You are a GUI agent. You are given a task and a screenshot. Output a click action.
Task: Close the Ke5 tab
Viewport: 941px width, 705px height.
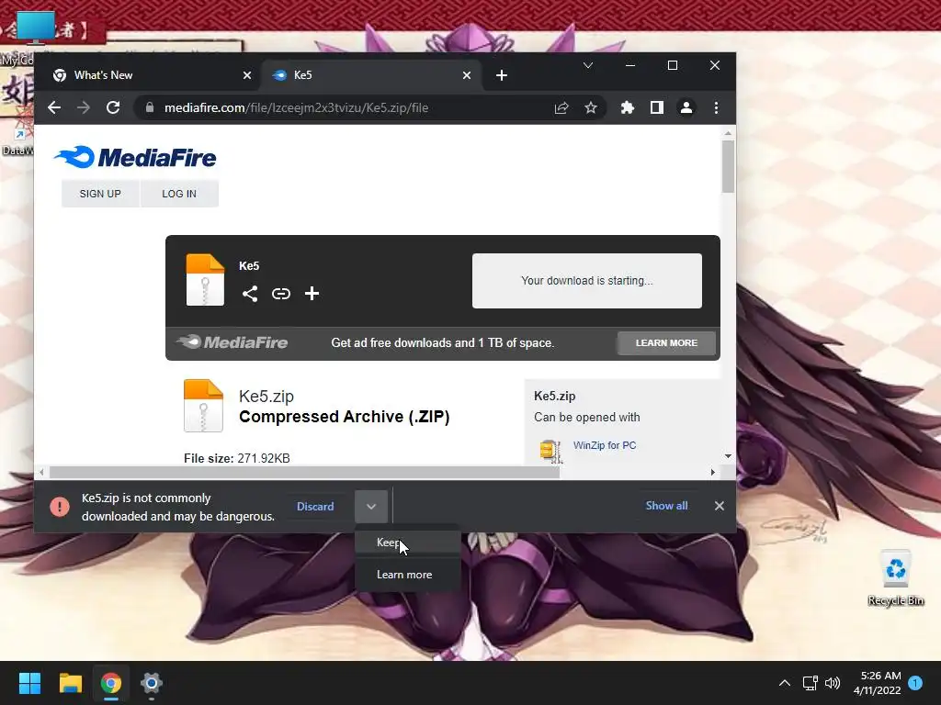point(467,75)
